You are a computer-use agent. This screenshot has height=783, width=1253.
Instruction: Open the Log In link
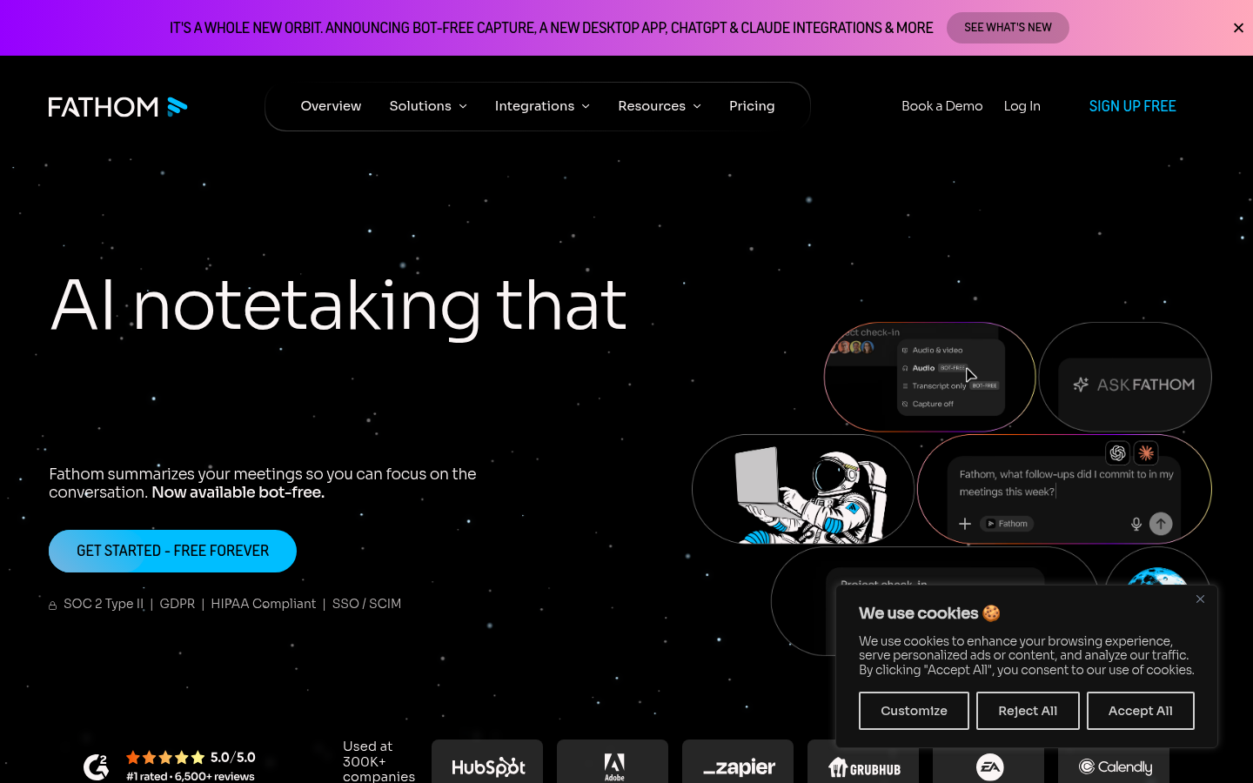[1022, 106]
